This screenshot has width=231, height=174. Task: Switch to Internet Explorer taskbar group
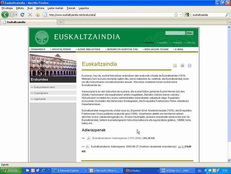[70, 171]
